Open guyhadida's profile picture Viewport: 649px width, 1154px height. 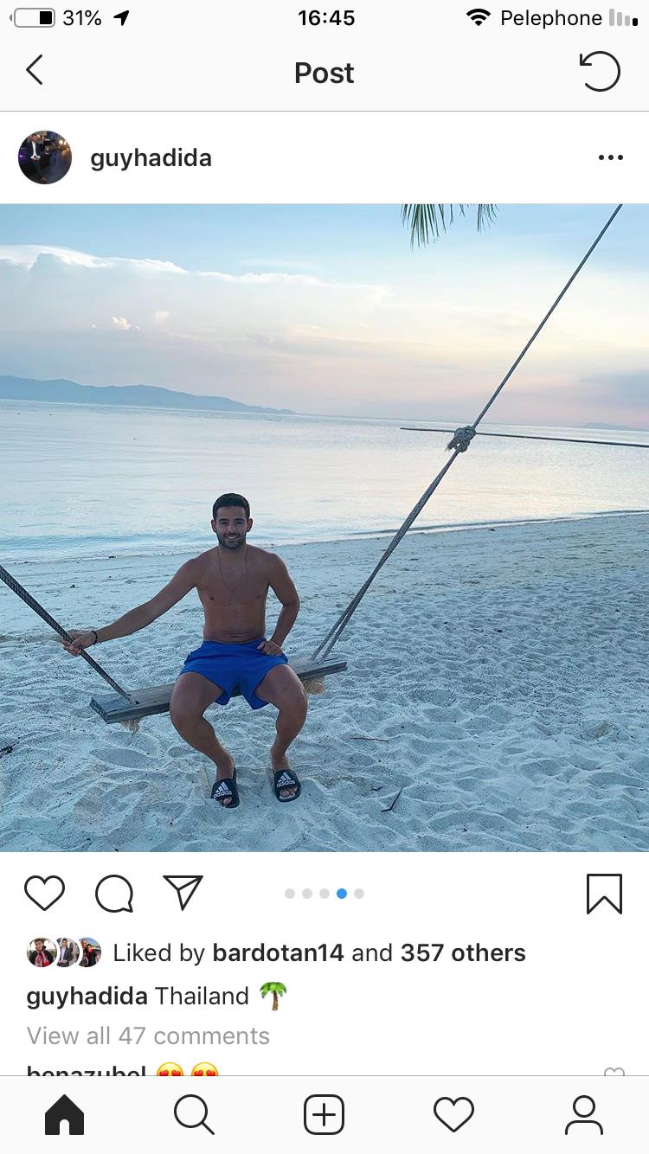point(45,157)
